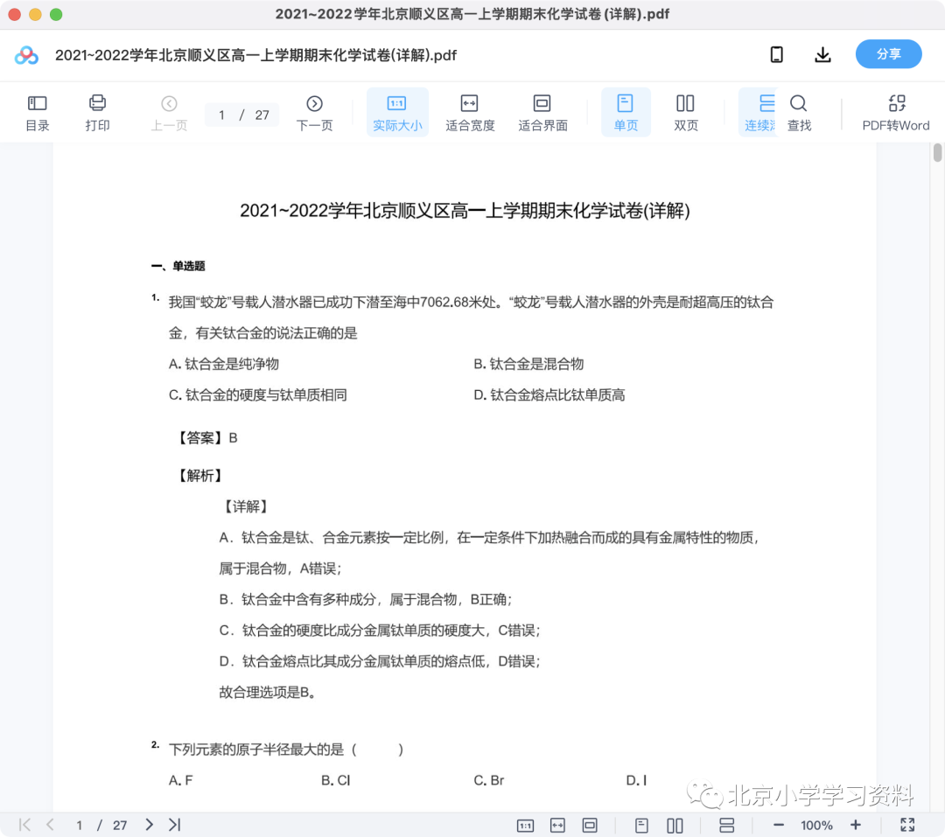Click question 2 text 下列元素的原子半径最大的是
The height and width of the screenshot is (837, 945).
coord(256,750)
